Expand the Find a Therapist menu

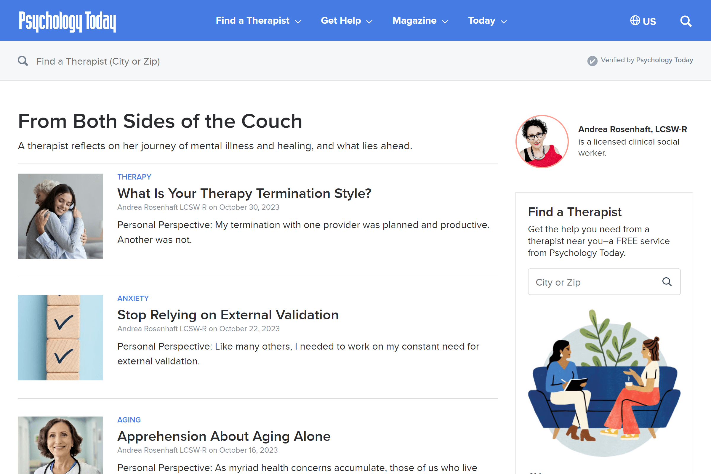(258, 21)
